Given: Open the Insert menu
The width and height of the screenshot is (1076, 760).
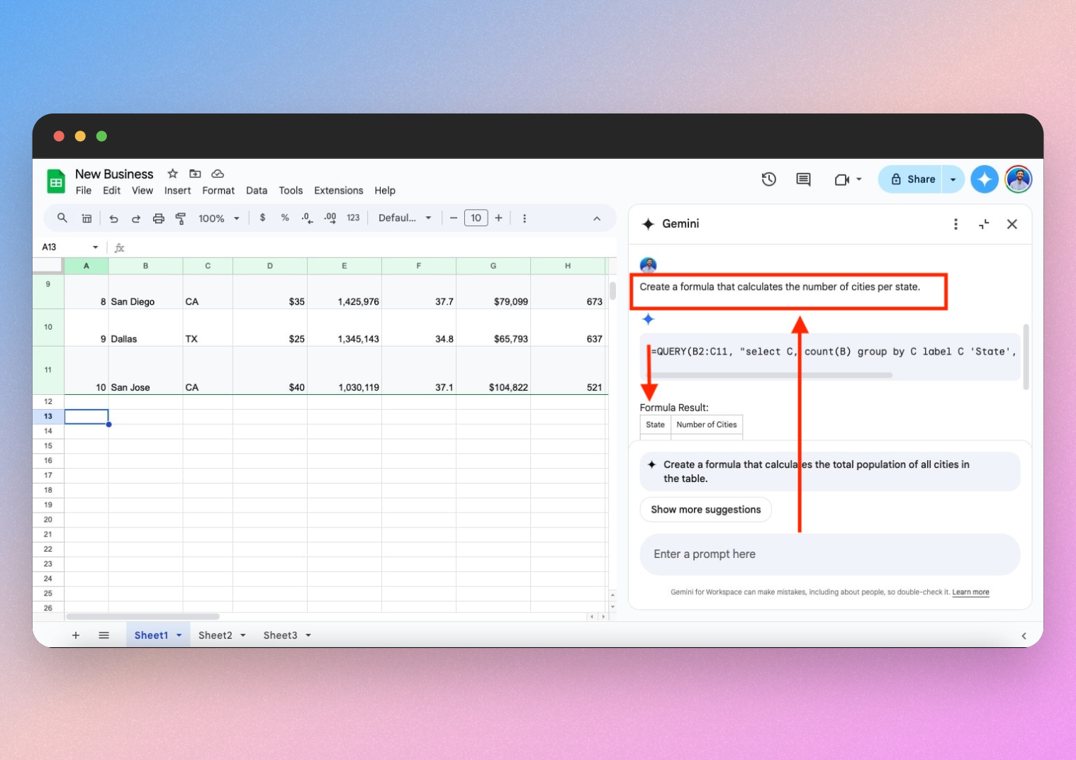Looking at the screenshot, I should [x=177, y=191].
